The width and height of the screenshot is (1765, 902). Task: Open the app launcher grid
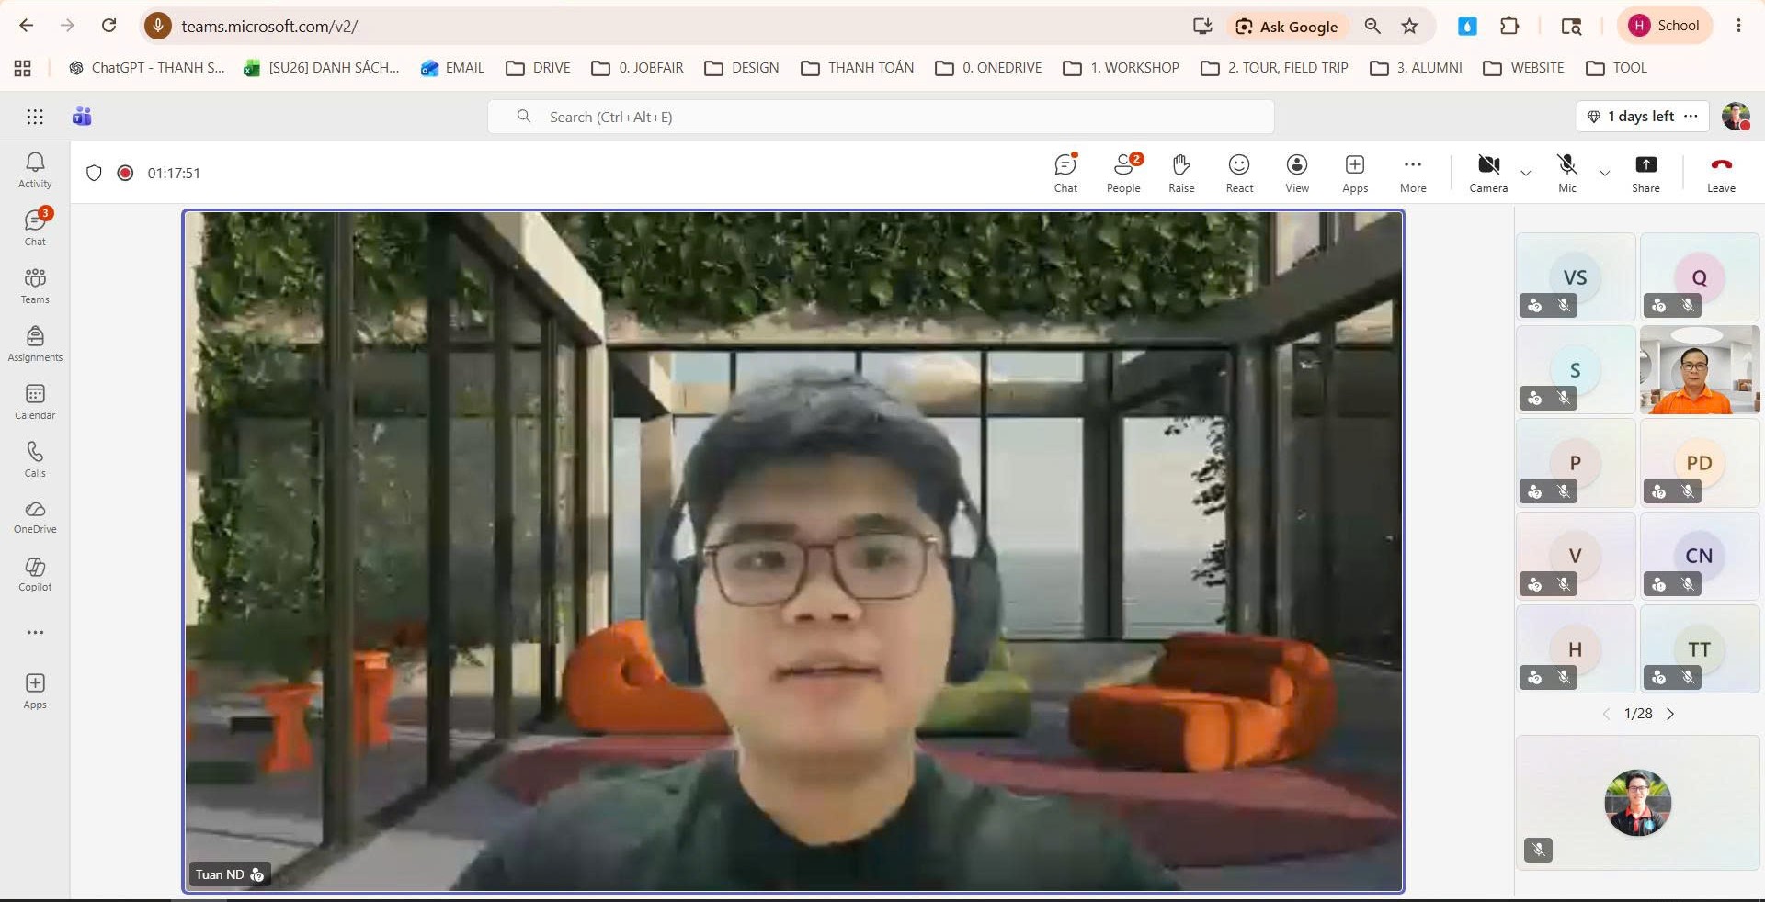pos(35,117)
